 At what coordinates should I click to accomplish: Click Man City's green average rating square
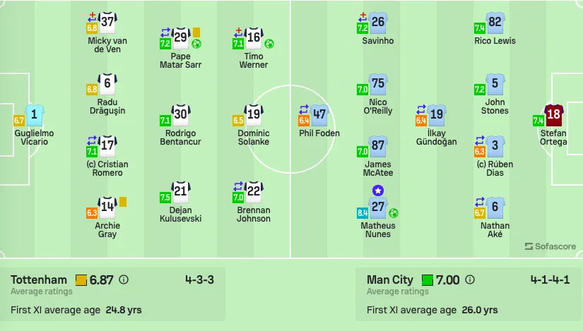click(428, 279)
